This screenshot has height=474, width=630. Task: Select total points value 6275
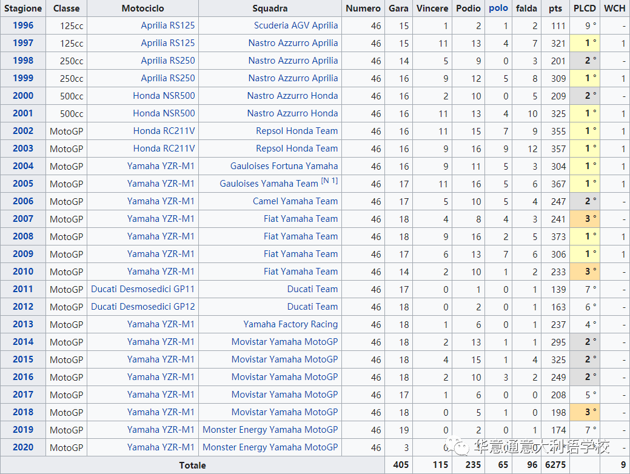click(555, 465)
